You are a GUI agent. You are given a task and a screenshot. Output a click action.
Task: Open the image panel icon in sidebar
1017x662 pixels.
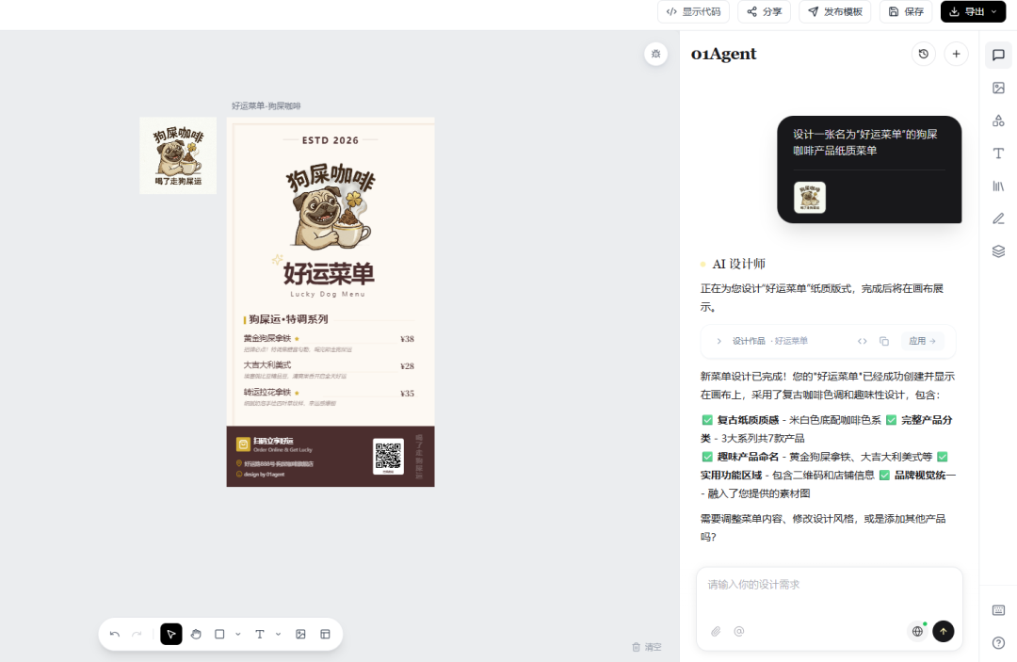point(998,88)
